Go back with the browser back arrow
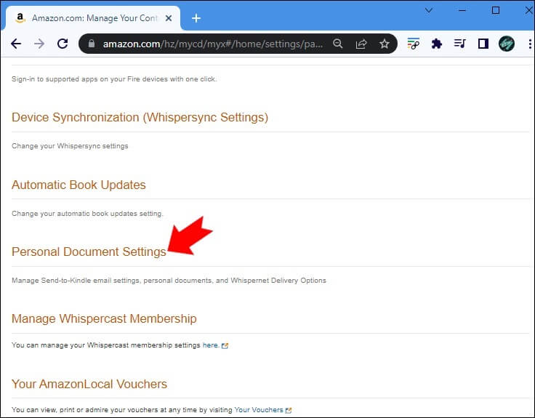The width and height of the screenshot is (535, 418). (16, 44)
